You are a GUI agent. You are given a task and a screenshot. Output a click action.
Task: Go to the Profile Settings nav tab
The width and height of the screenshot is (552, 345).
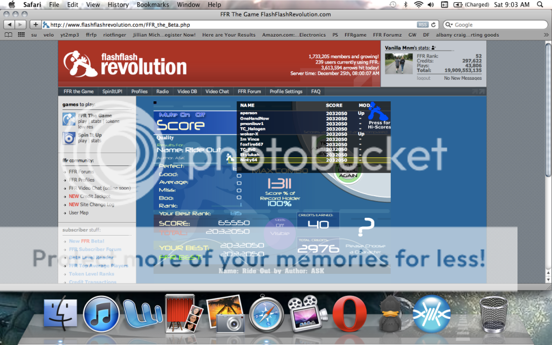[x=286, y=92]
